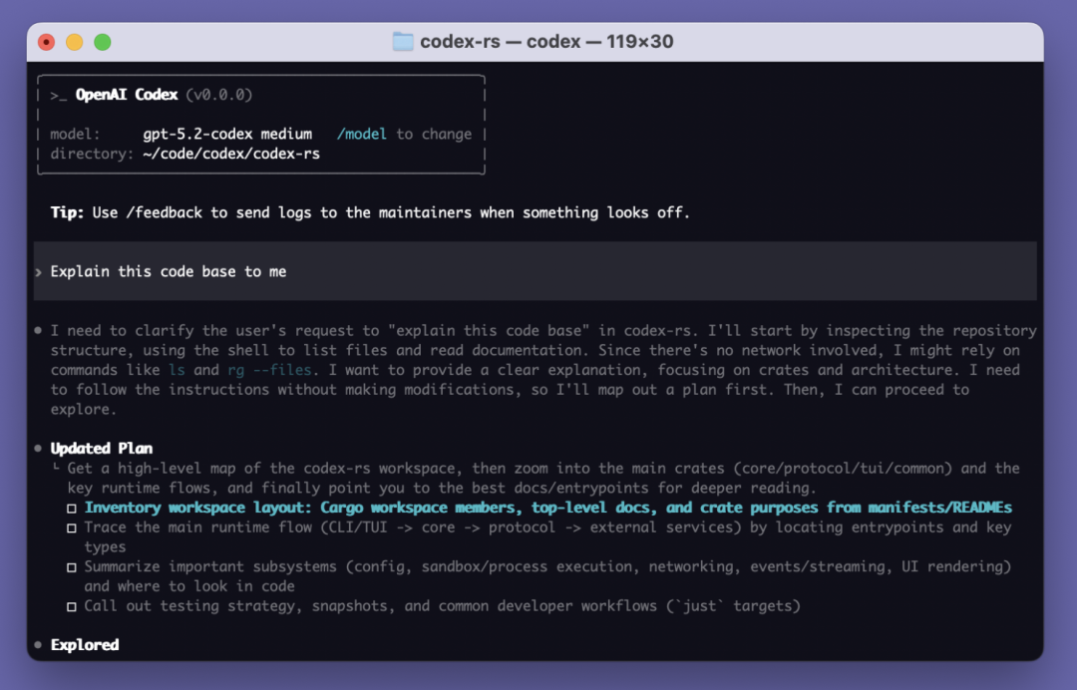Click the Explored heading
Screen dimensions: 1077x690
point(85,645)
